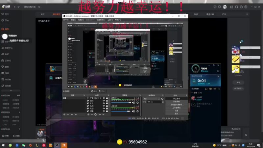
Task: Add a new source with the plus icon in OBS Sources panel
Action: pos(88,114)
